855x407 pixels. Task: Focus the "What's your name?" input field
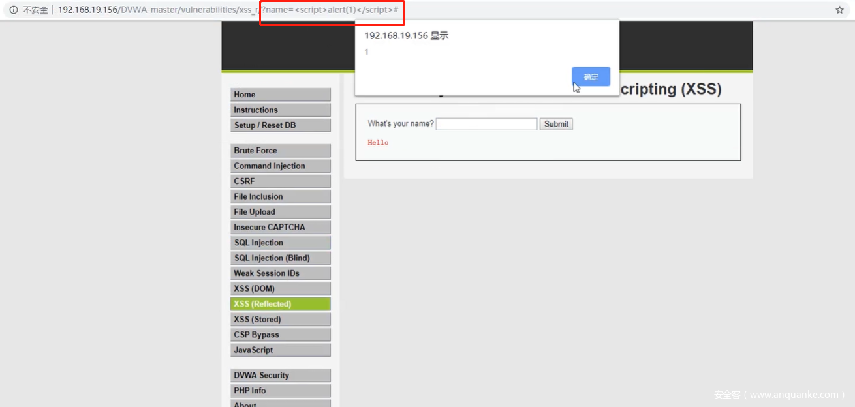coord(486,124)
